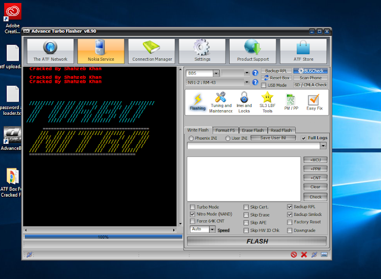The height and width of the screenshot is (279, 381).
Task: Open Product Support section
Action: point(252,51)
